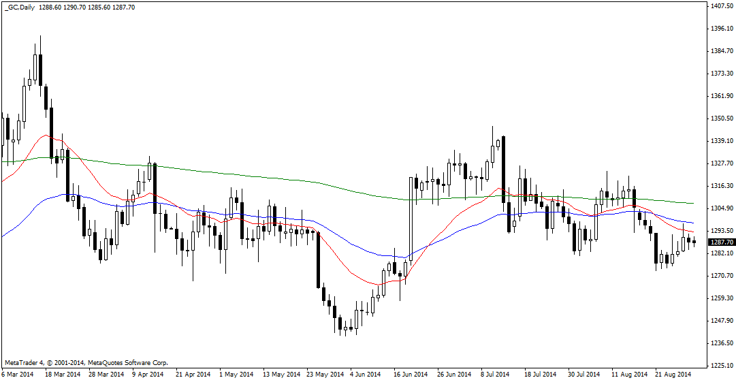Click the 26 Jun 2014 date label

click(454, 375)
